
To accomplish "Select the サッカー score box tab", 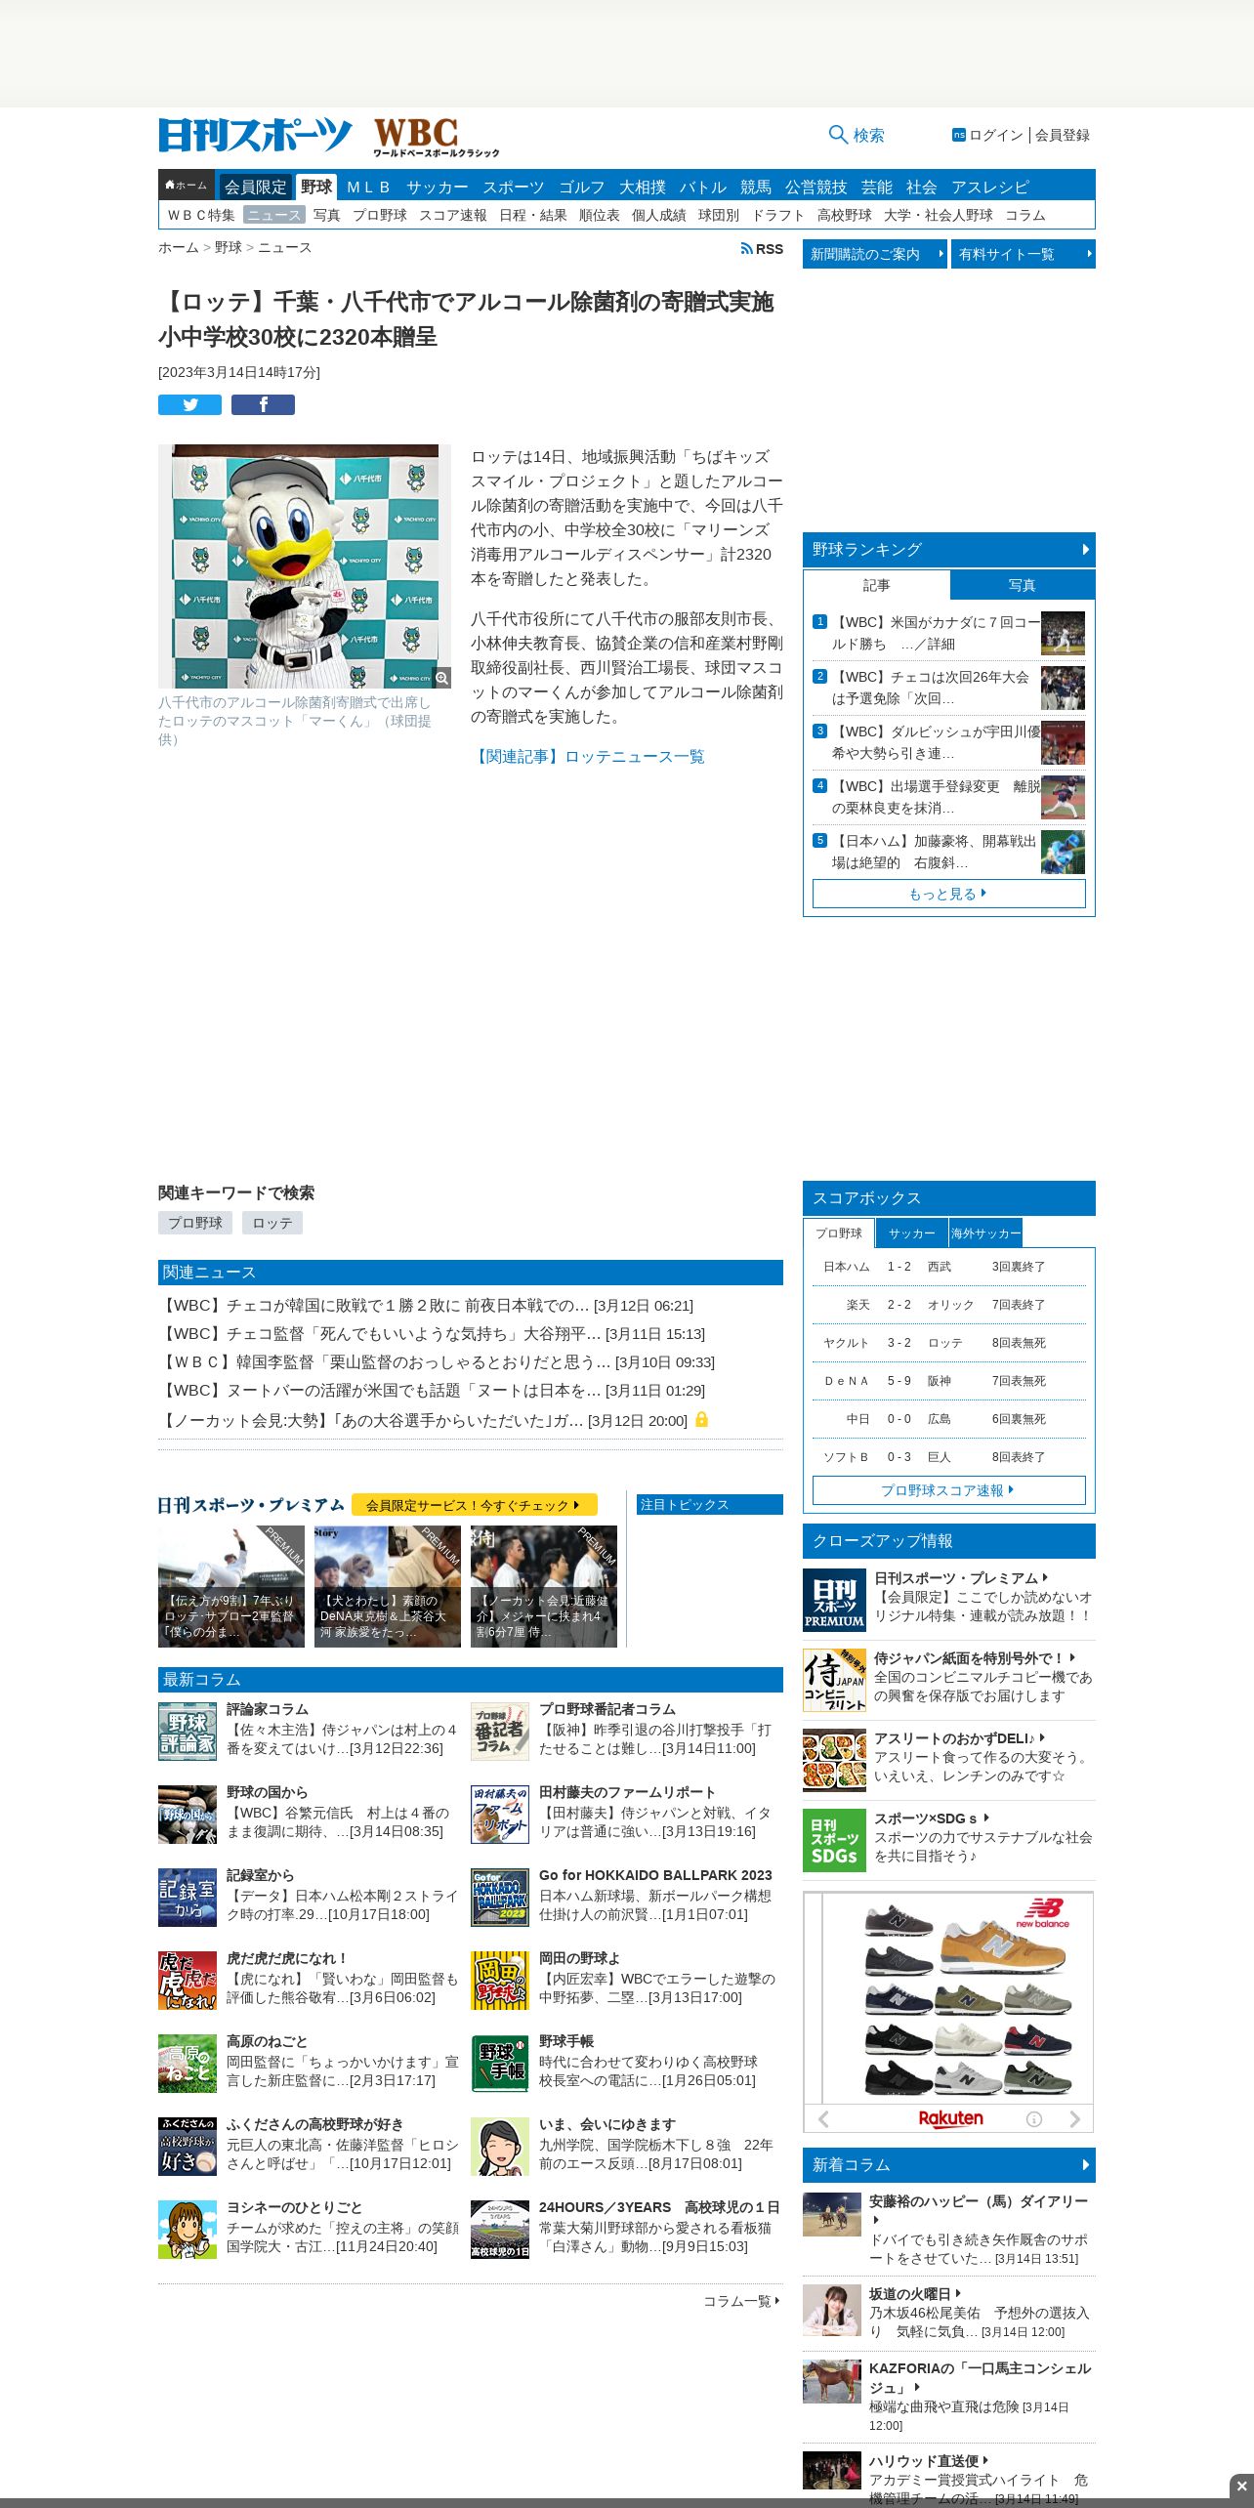I will pos(912,1233).
